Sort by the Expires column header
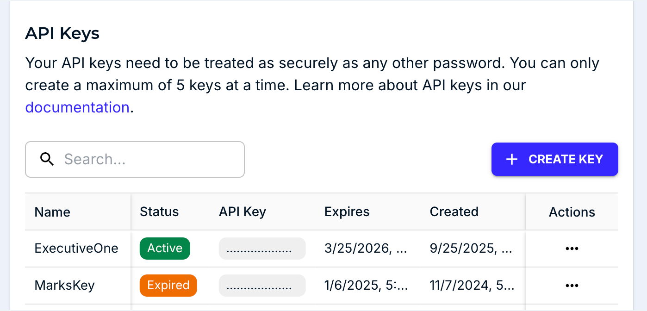647x311 pixels. tap(347, 212)
